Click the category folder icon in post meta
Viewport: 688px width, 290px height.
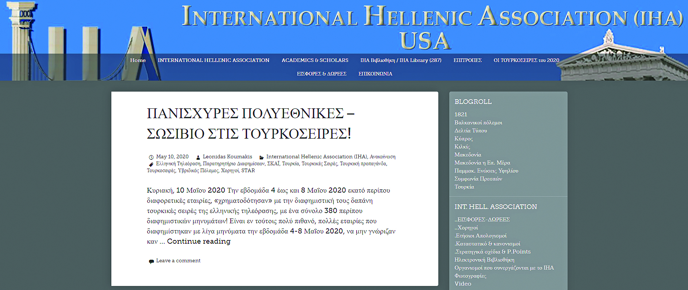[x=261, y=158]
